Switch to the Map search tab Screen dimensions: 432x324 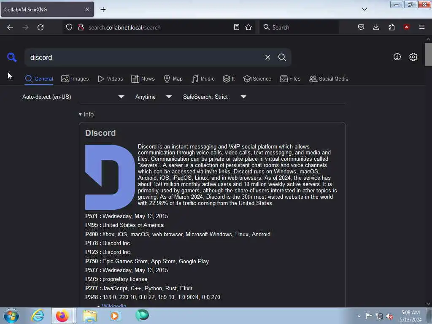(173, 79)
